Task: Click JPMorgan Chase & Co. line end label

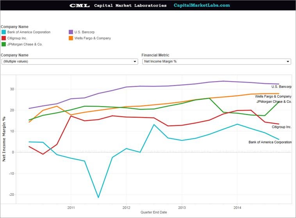Action: 274,102
